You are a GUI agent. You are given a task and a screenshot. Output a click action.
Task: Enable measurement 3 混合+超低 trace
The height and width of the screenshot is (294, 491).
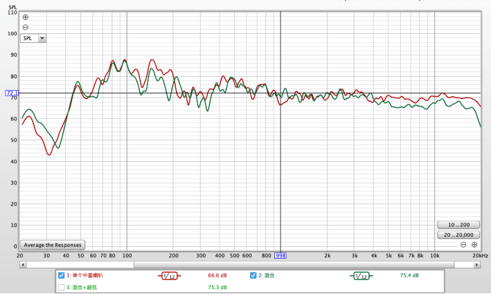coord(62,287)
